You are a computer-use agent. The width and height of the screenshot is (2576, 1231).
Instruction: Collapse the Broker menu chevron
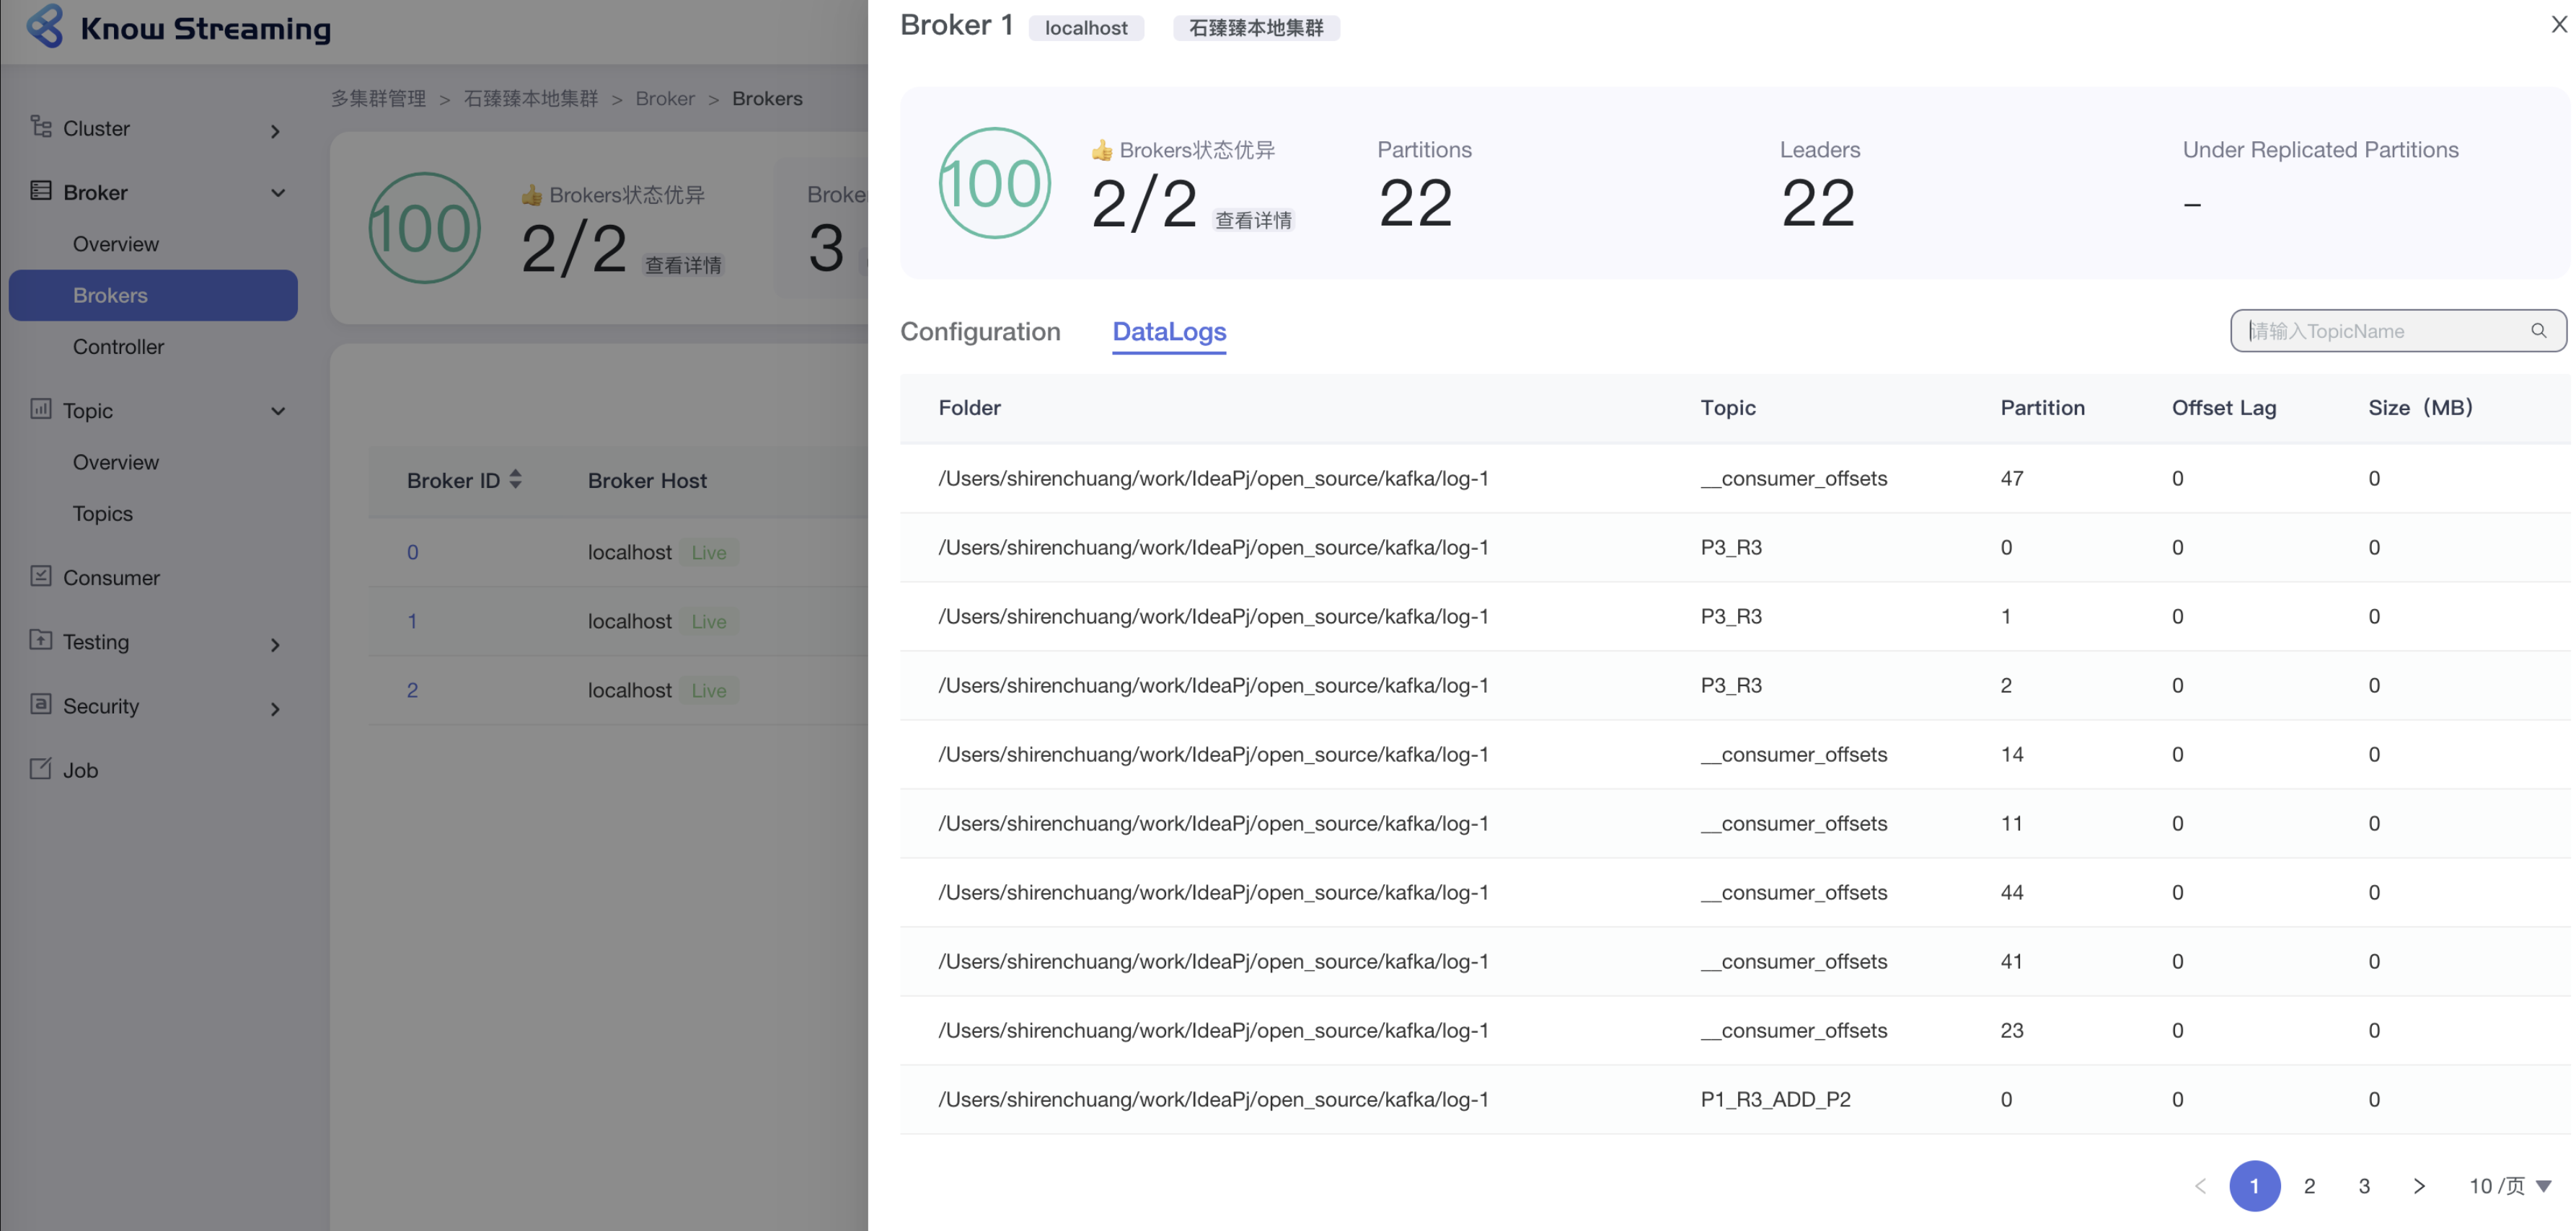pyautogui.click(x=278, y=193)
